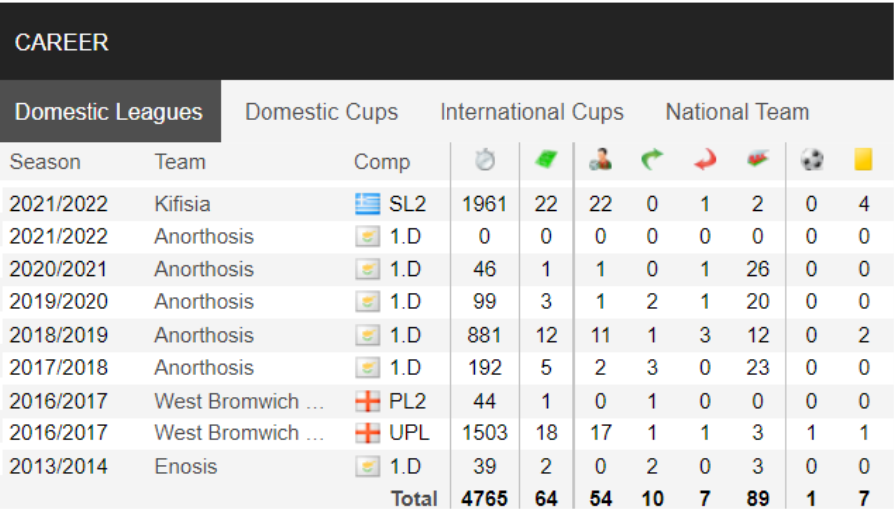Screen dimensions: 894x509
Task: Open the Kifisia team link
Action: [182, 204]
